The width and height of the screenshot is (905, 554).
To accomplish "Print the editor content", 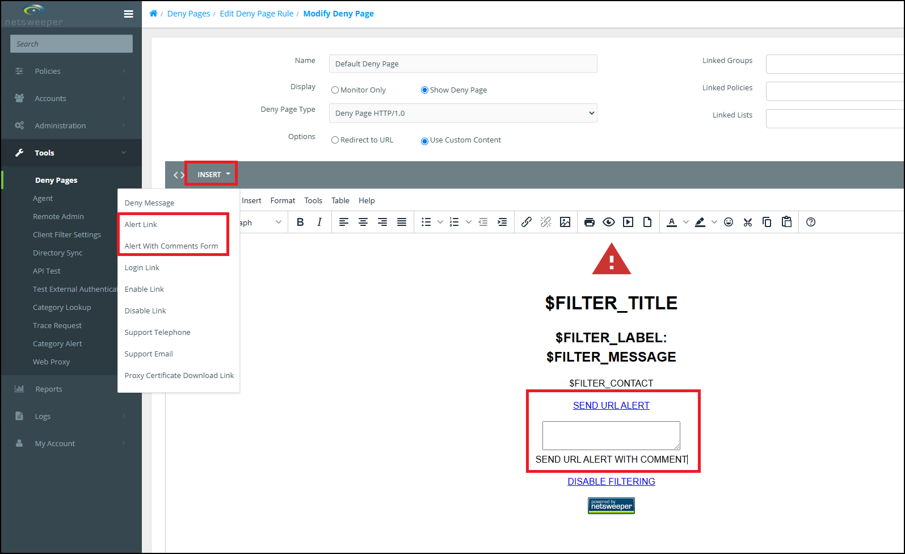I will point(590,222).
